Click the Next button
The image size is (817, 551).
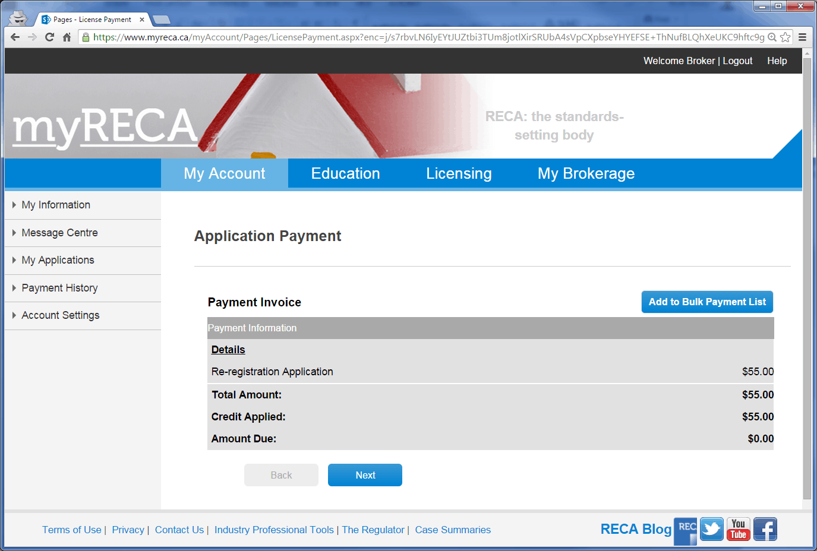(x=365, y=475)
